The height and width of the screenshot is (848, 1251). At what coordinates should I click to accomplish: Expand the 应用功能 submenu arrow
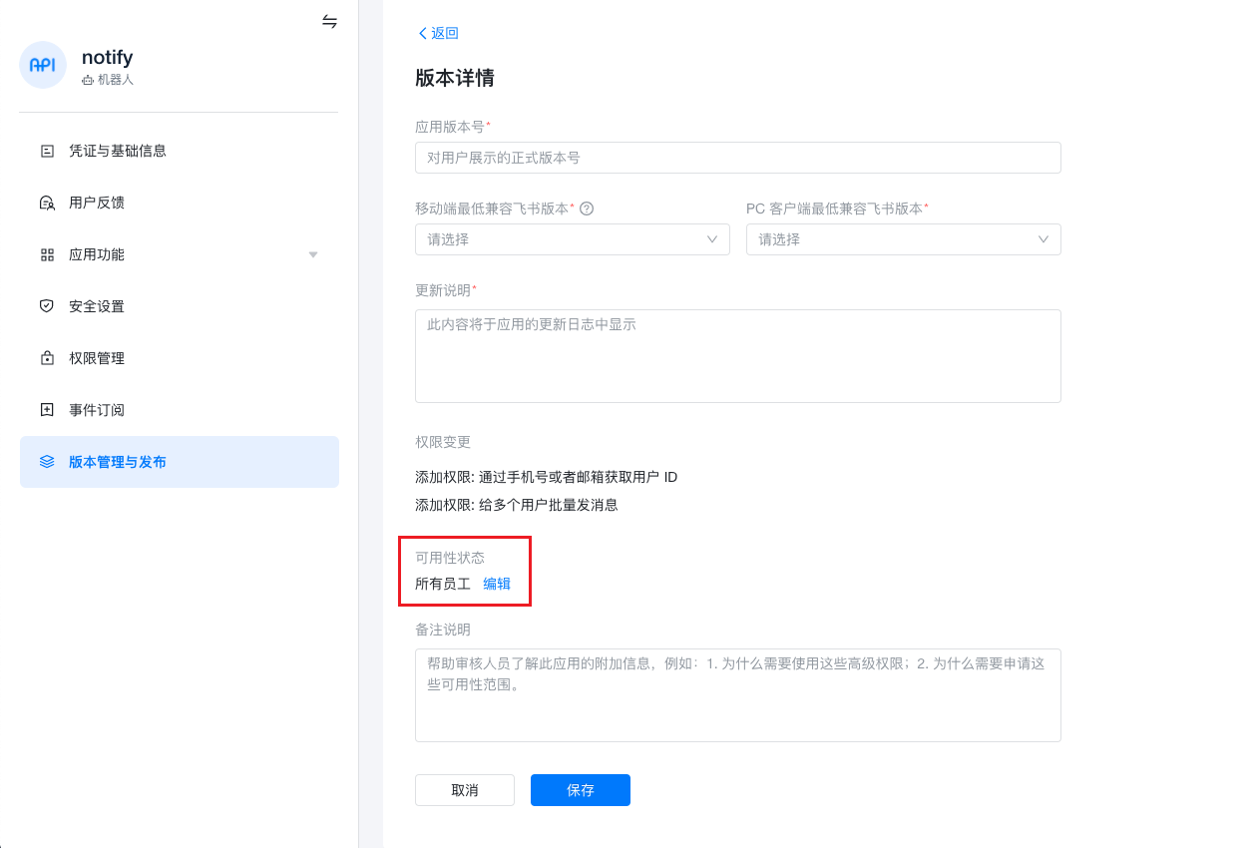(313, 254)
